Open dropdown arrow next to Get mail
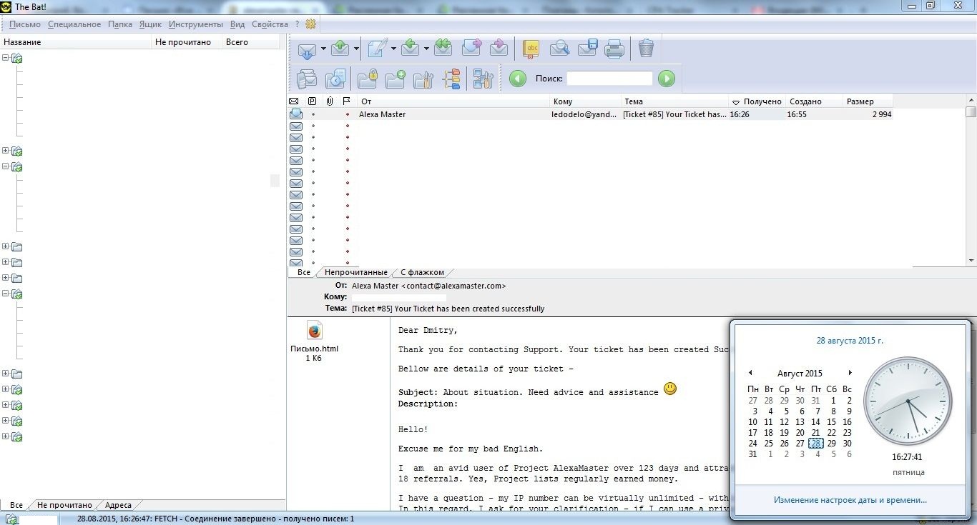The image size is (977, 525). pyautogui.click(x=323, y=49)
